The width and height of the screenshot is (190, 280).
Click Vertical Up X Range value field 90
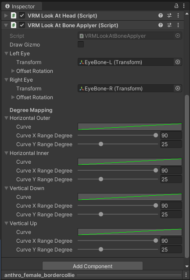pyautogui.click(x=171, y=241)
